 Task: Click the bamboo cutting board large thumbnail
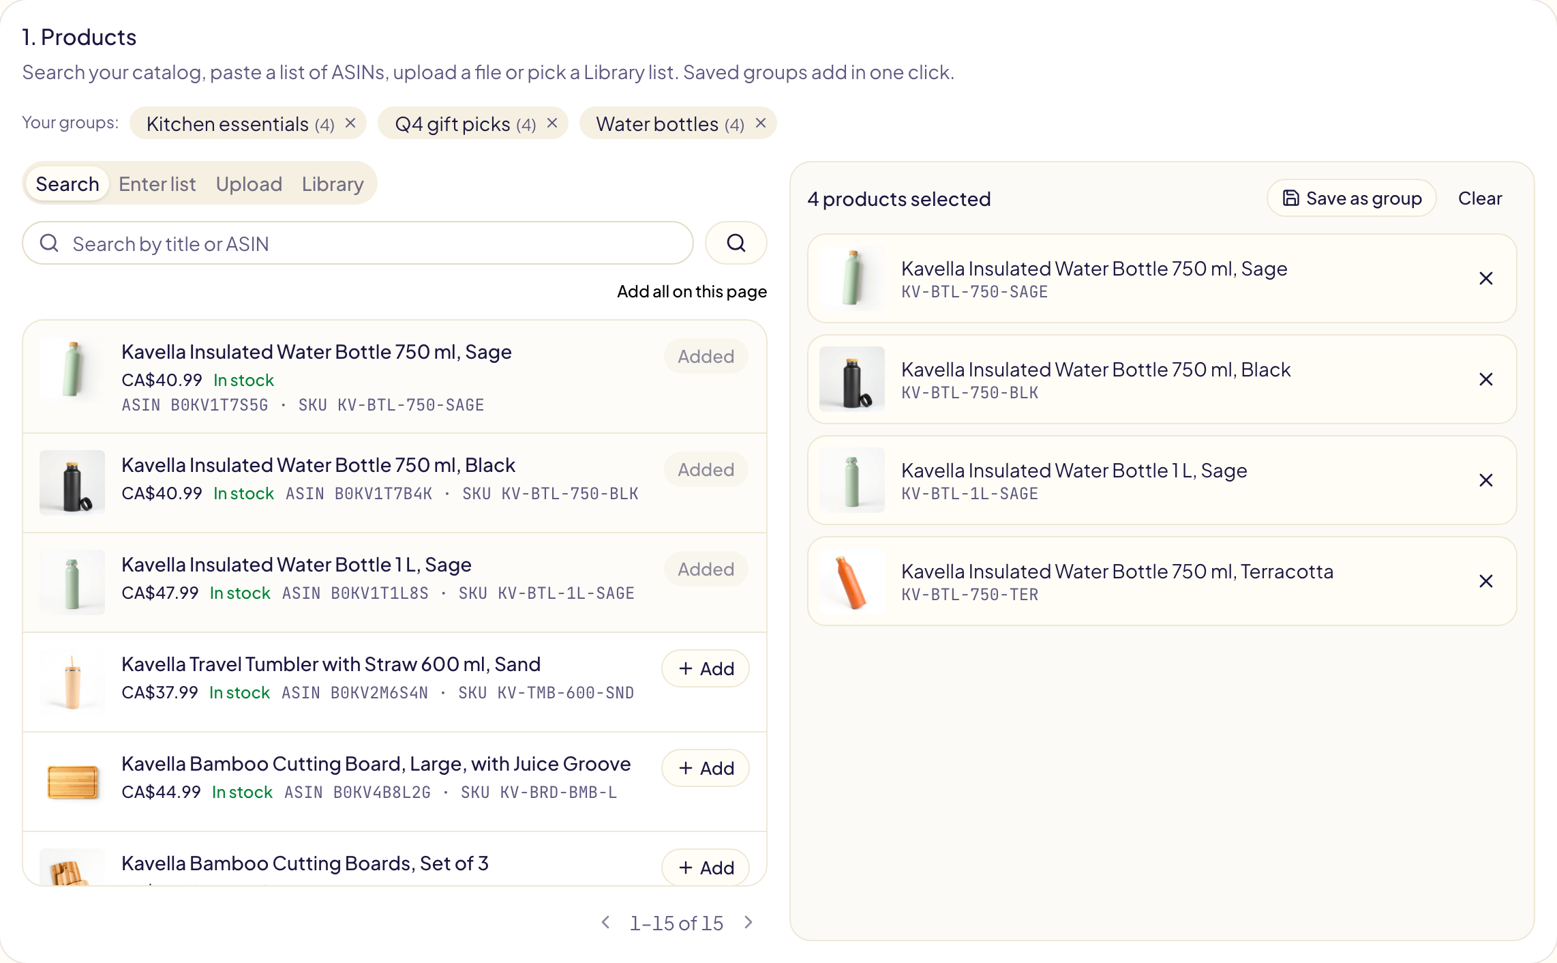pos(72,782)
